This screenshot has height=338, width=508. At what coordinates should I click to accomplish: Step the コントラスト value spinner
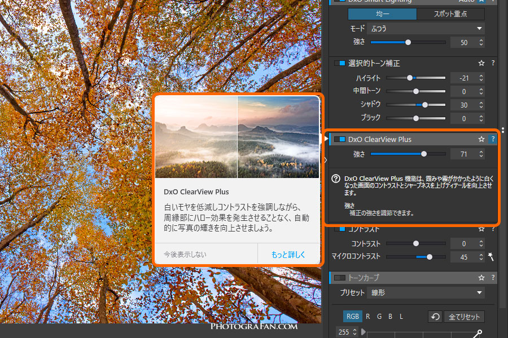point(481,243)
